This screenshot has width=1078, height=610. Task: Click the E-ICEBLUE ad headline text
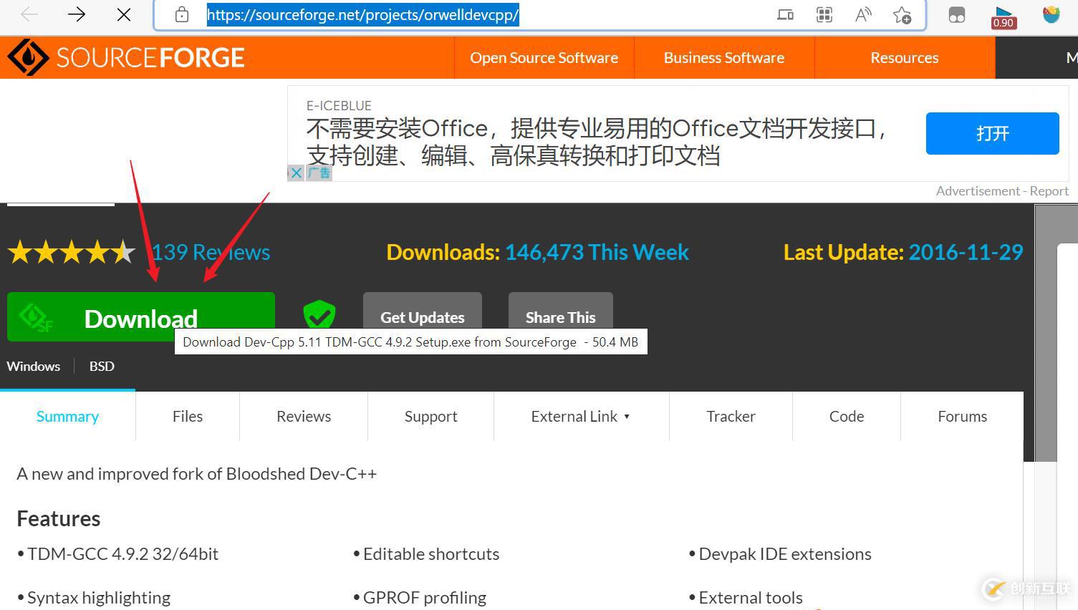click(x=597, y=142)
